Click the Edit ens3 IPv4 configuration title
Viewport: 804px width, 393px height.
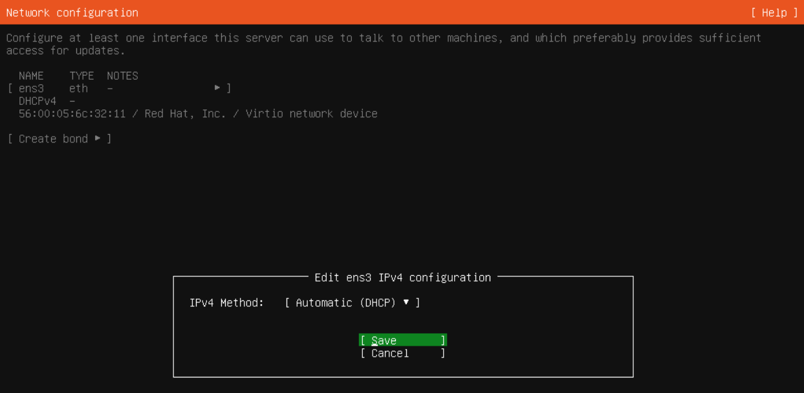[x=402, y=277]
